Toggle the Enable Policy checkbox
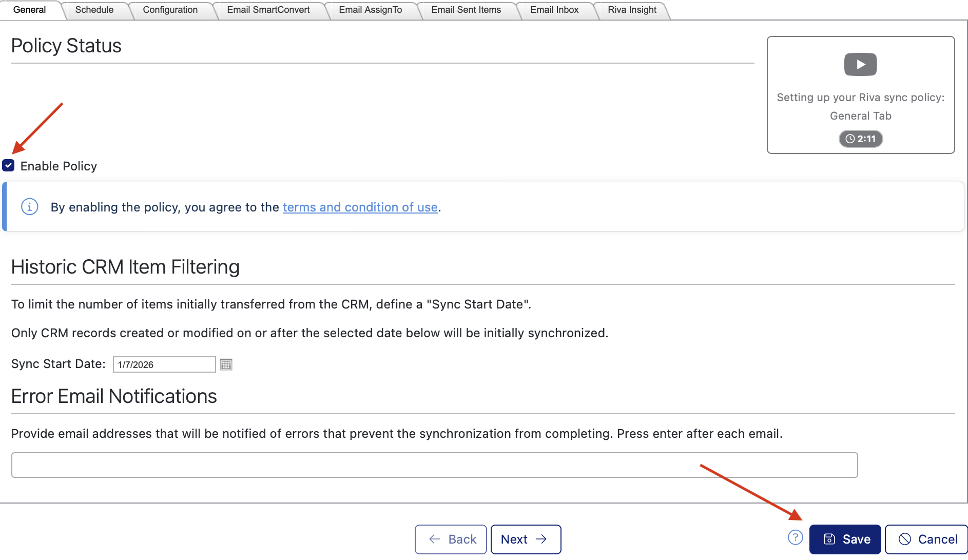968x560 pixels. click(x=8, y=165)
